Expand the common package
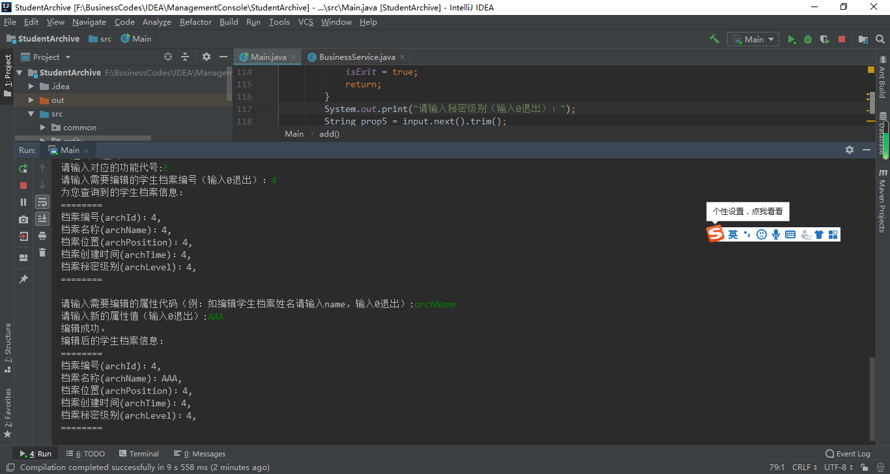Image resolution: width=890 pixels, height=474 pixels. point(43,127)
